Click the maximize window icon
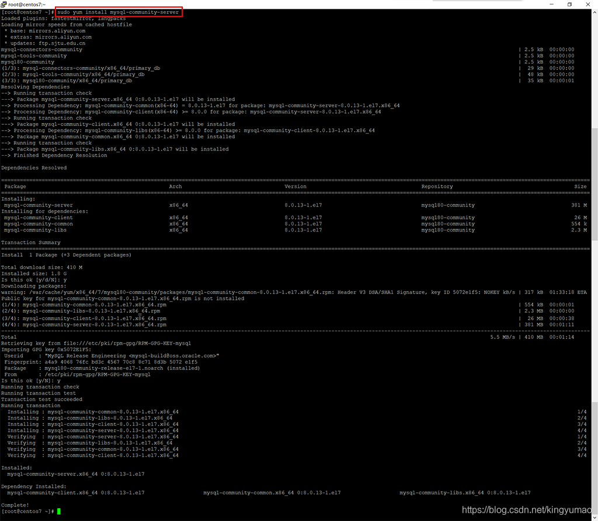The image size is (598, 521). click(569, 5)
